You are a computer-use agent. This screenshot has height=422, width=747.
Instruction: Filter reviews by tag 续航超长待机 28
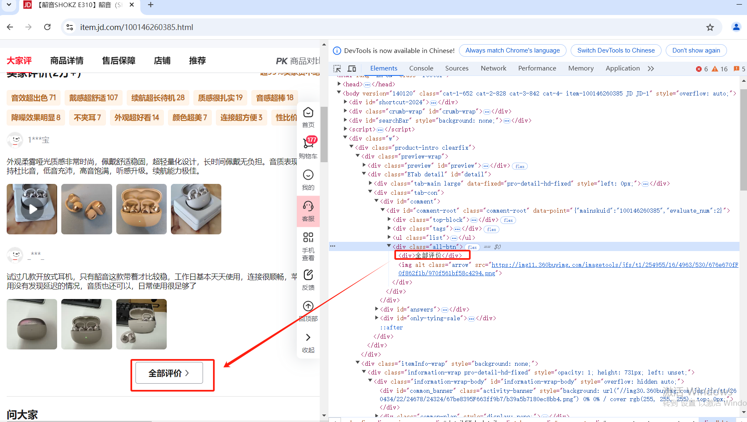tap(158, 98)
